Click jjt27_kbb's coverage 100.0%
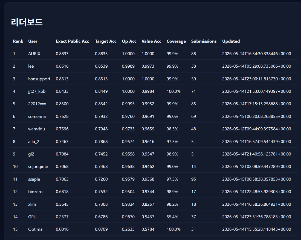The width and height of the screenshot is (301, 240). [x=173, y=91]
